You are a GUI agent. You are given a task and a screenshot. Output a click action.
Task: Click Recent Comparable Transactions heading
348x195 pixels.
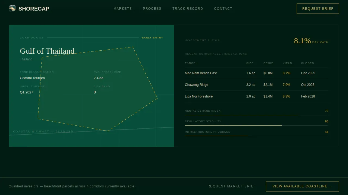(216, 54)
